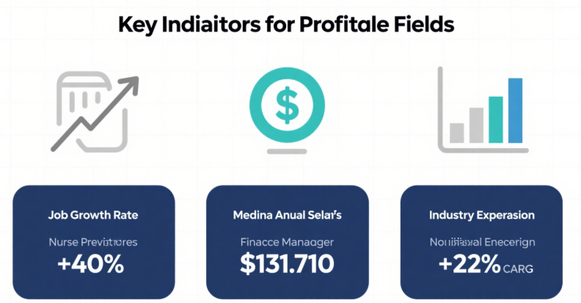This screenshot has width=581, height=303.
Task: Select the Industry Experasion heading
Action: (481, 216)
